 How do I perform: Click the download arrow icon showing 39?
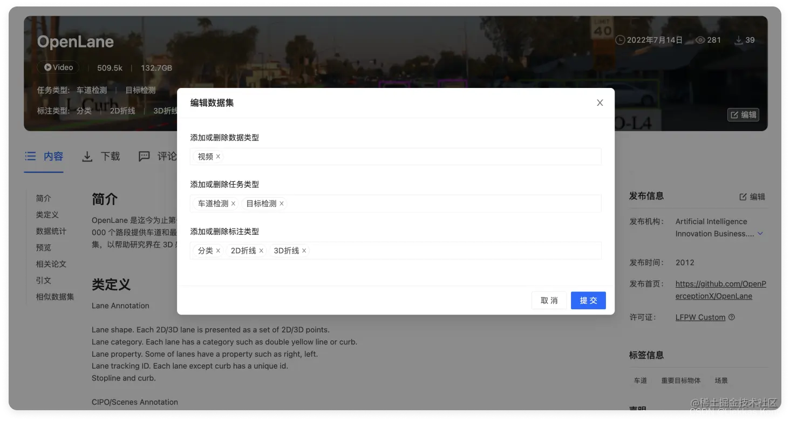click(738, 40)
